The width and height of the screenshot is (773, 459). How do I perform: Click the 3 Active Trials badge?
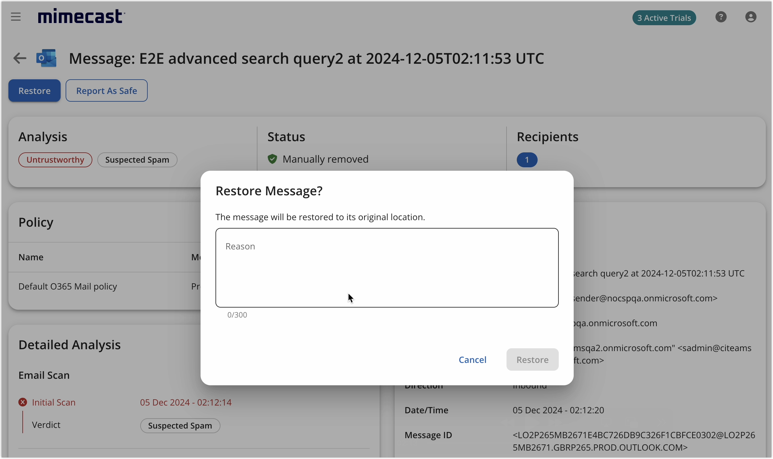pyautogui.click(x=664, y=18)
